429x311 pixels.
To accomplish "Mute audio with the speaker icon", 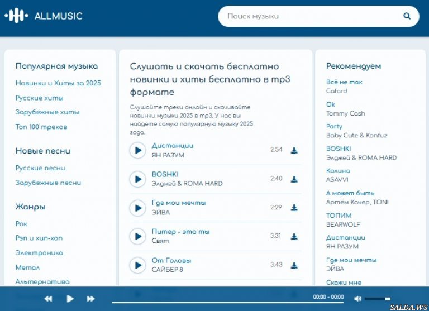I will click(x=357, y=299).
